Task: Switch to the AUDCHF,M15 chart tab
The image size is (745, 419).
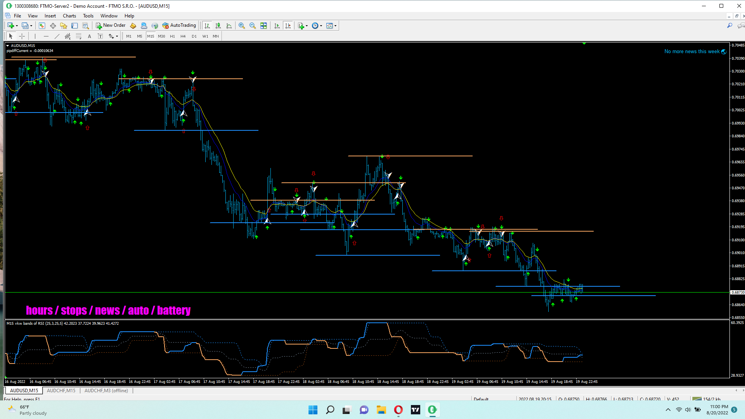Action: 61,391
